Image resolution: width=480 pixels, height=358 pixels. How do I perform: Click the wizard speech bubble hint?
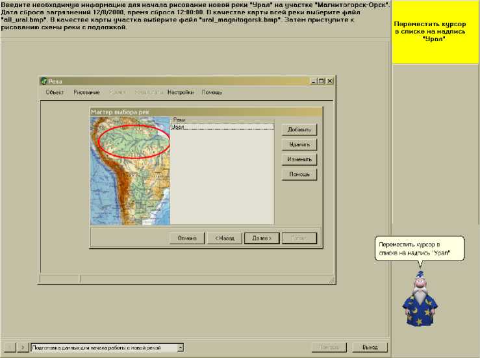[420, 249]
